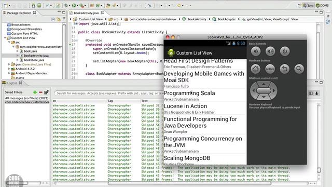Viewport: 332px width, 187px height.
Task: Click the LogCat message search field
Action: pos(109,93)
